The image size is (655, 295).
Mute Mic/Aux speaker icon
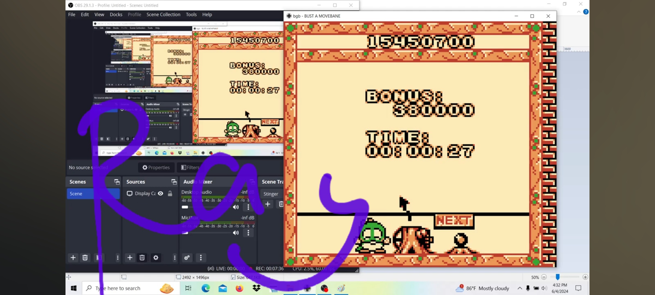[x=236, y=233]
